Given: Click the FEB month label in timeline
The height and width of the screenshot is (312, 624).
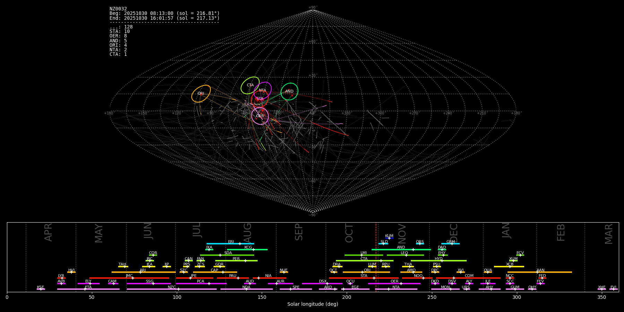Looking at the screenshot, I should 561,232.
